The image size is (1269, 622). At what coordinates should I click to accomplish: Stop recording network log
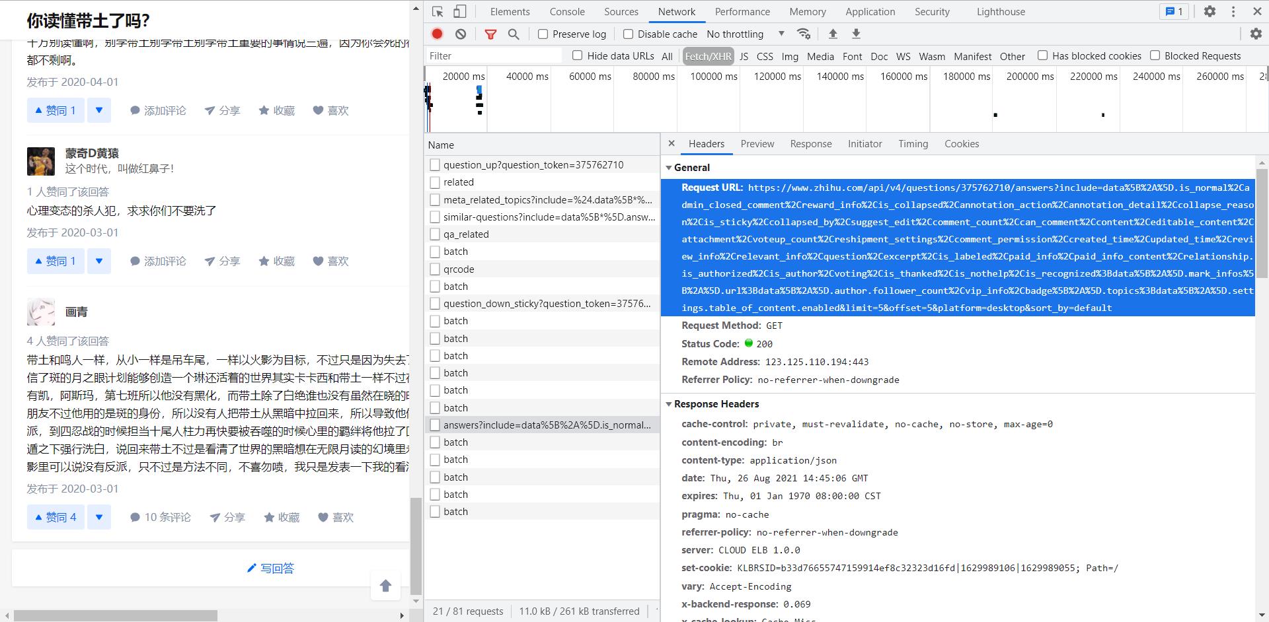[438, 34]
